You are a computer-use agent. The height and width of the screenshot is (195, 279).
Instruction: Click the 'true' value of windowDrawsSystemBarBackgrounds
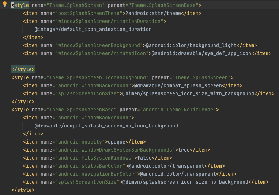click(184, 150)
